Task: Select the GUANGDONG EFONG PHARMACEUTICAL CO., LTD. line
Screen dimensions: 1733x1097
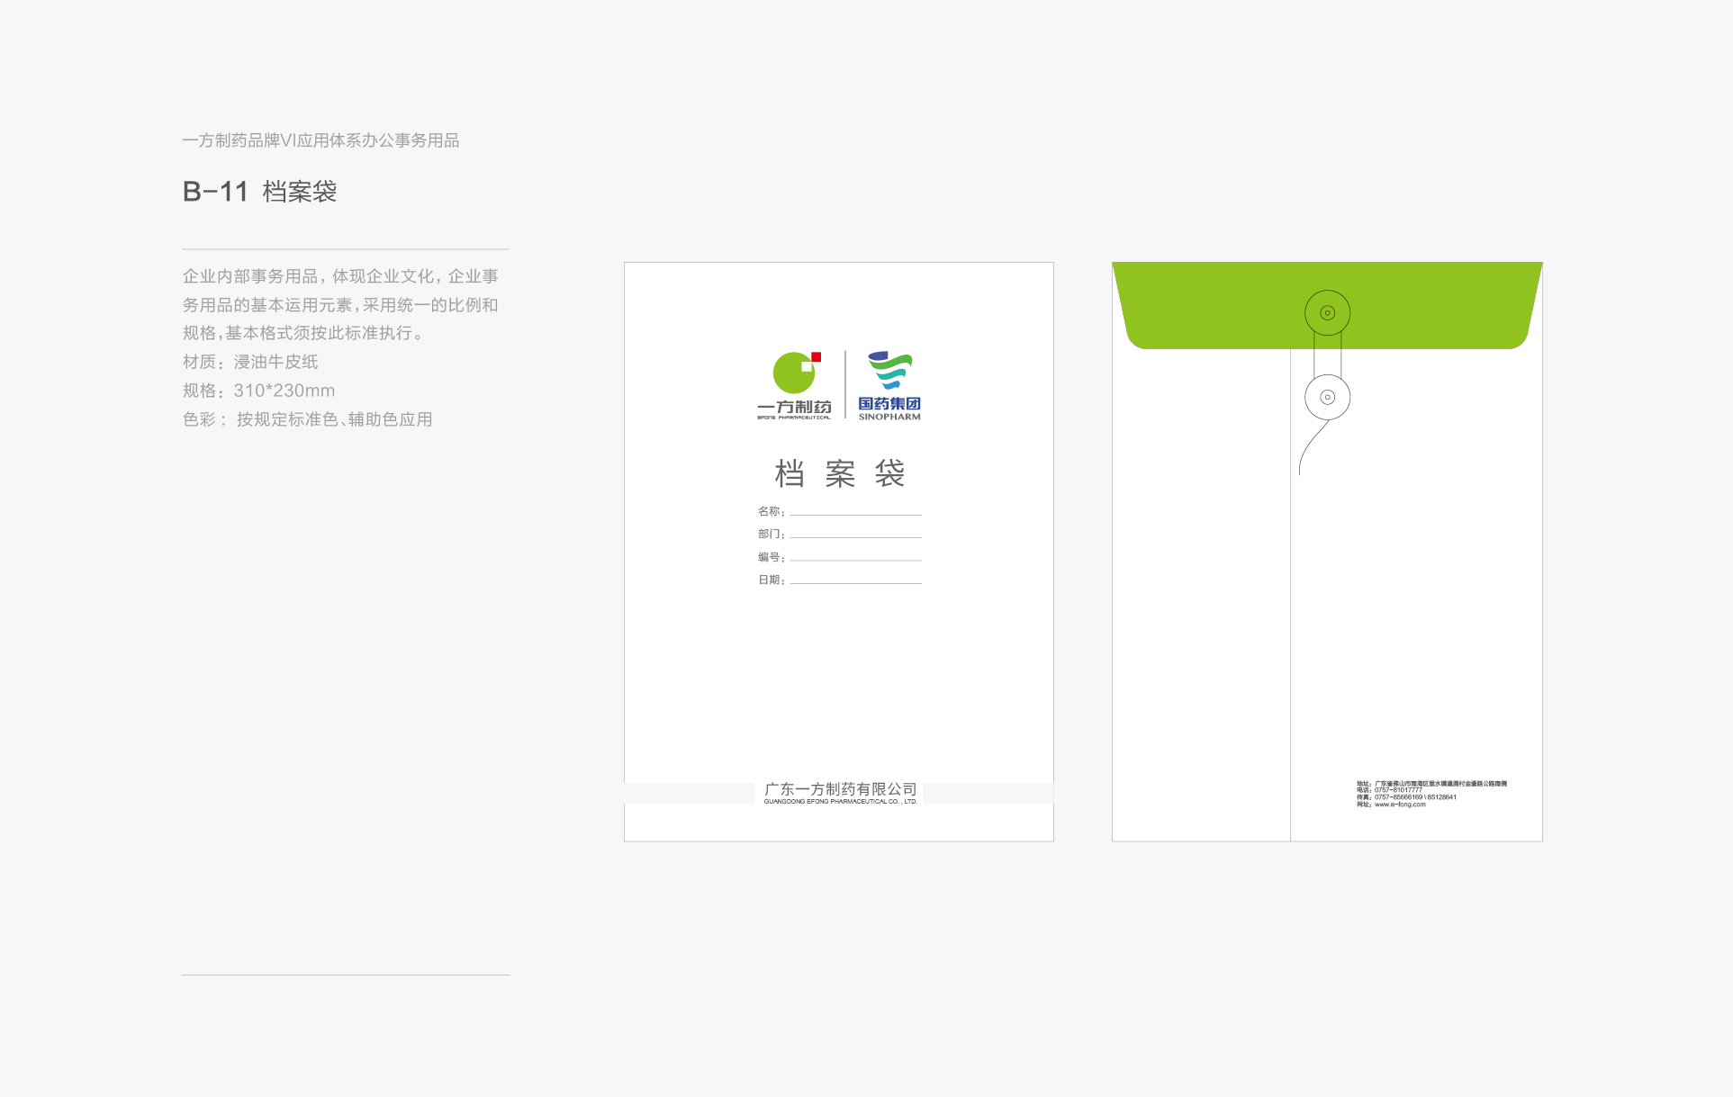Action: click(x=840, y=802)
